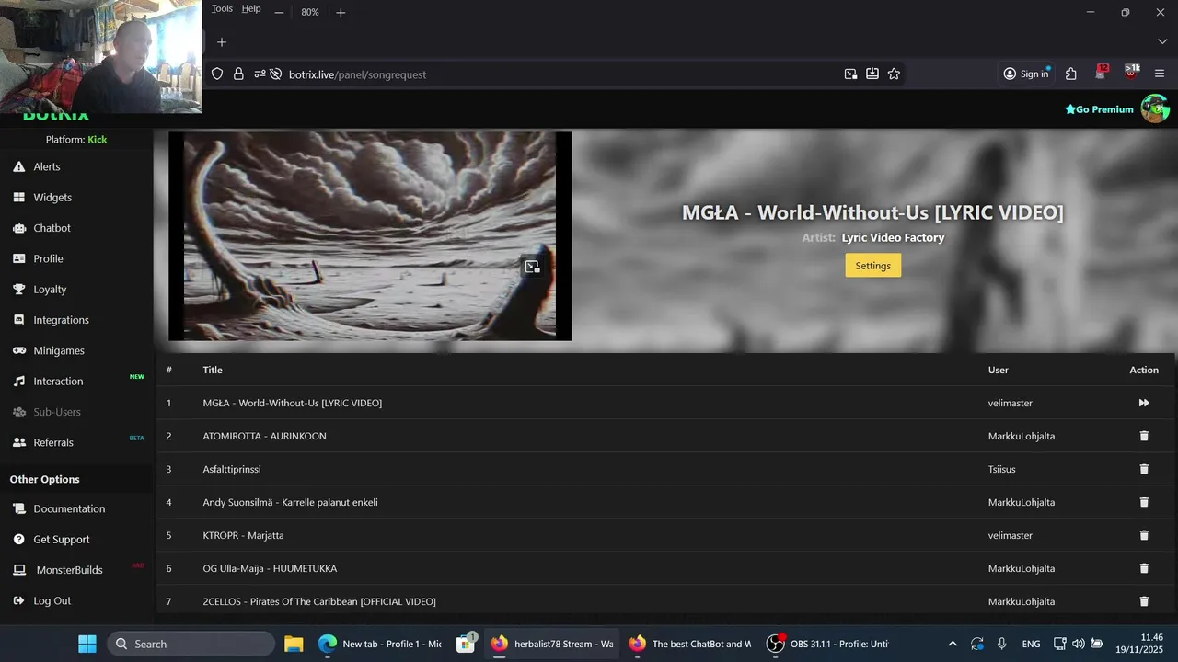
Task: Open the Integrations page
Action: click(x=61, y=320)
